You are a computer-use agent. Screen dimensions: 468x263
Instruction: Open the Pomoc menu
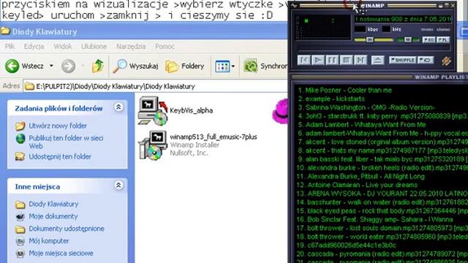[165, 47]
